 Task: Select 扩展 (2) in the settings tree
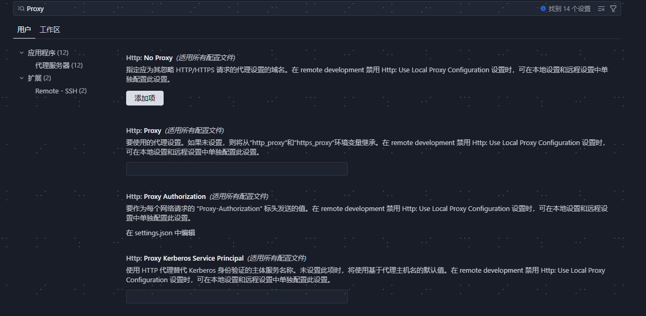pyautogui.click(x=39, y=78)
